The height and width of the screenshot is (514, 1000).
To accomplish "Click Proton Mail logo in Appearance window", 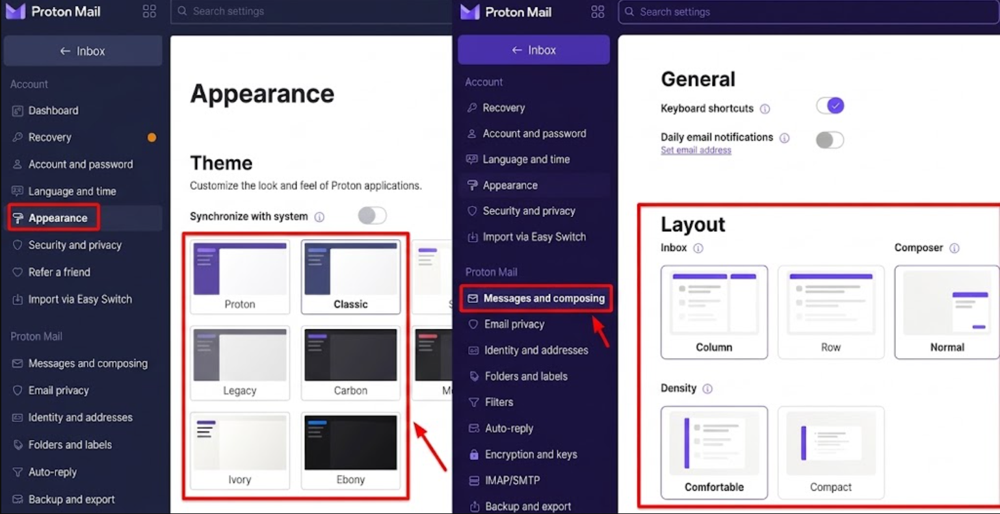I will (x=53, y=11).
